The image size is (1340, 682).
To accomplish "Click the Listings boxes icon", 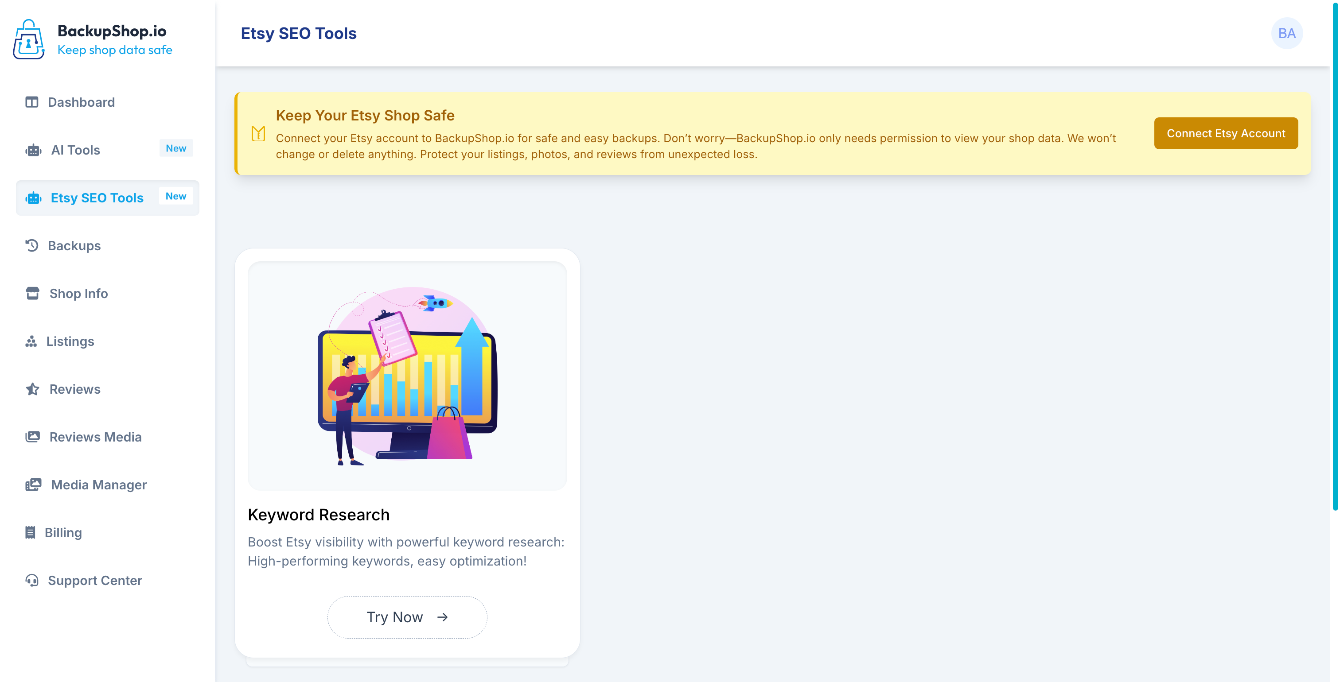I will pyautogui.click(x=31, y=341).
